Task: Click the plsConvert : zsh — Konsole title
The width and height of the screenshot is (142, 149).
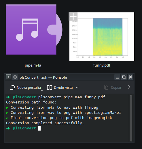Action: (43, 77)
